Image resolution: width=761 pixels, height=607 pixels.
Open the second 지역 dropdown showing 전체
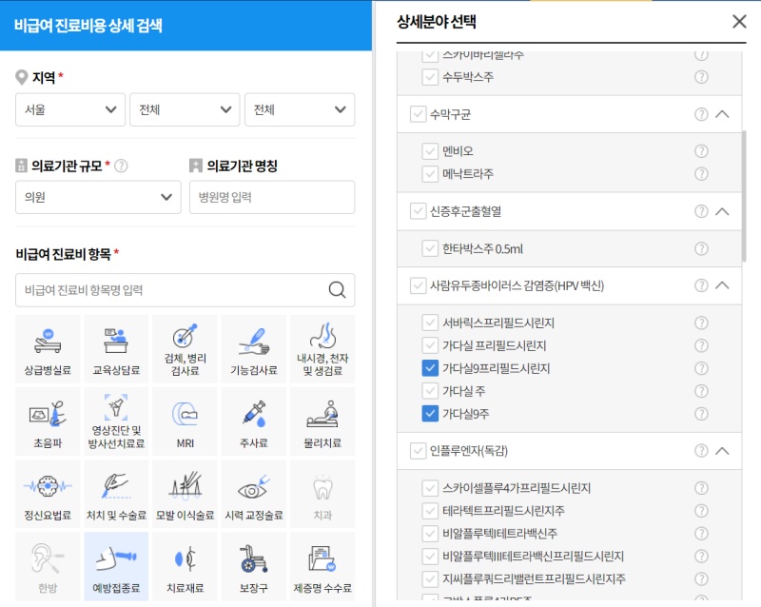pos(185,109)
